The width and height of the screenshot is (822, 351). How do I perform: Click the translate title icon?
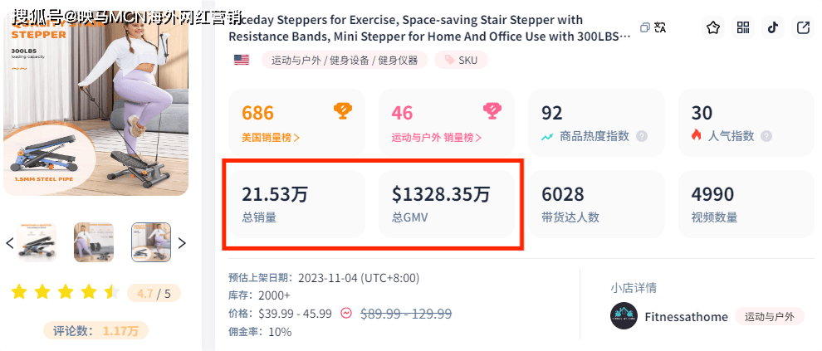coord(661,27)
